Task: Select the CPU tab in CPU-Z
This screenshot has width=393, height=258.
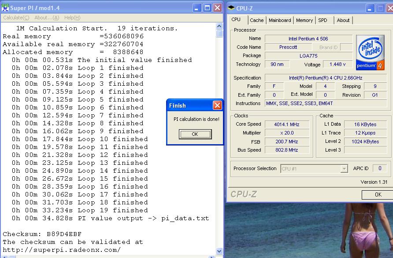Action: point(236,19)
